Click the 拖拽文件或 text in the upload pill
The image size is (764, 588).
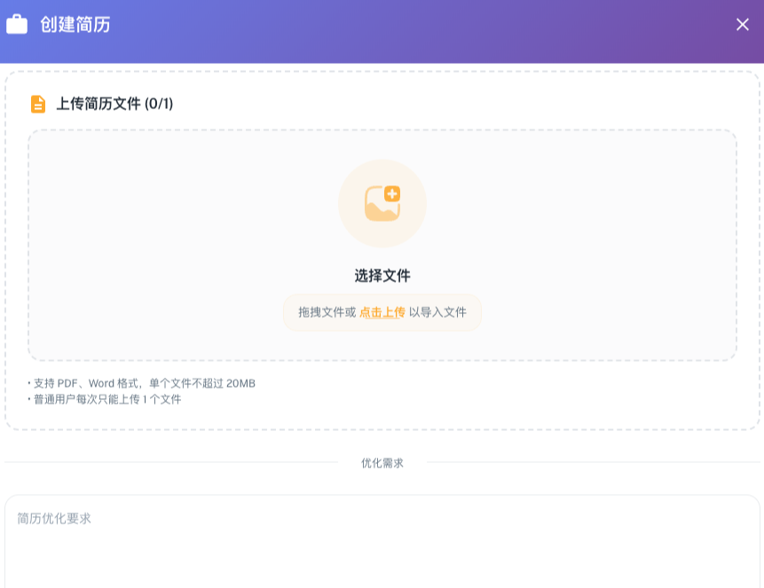coord(327,312)
